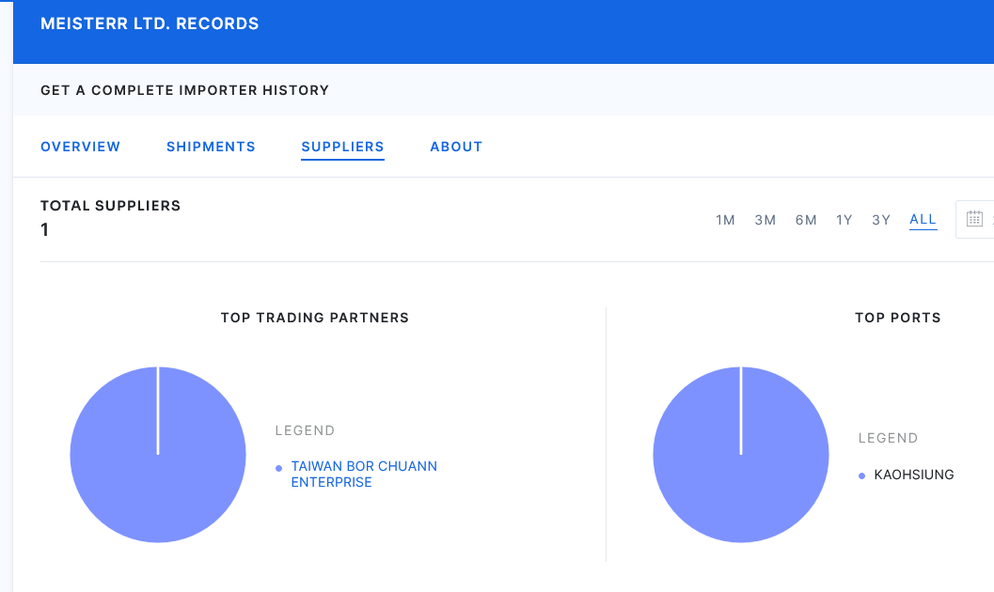Viewport: 994px width, 592px height.
Task: Select the 1Y time range
Action: pos(844,220)
